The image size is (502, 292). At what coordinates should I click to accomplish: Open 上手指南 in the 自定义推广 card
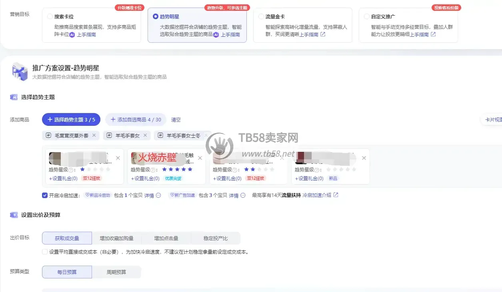(419, 35)
